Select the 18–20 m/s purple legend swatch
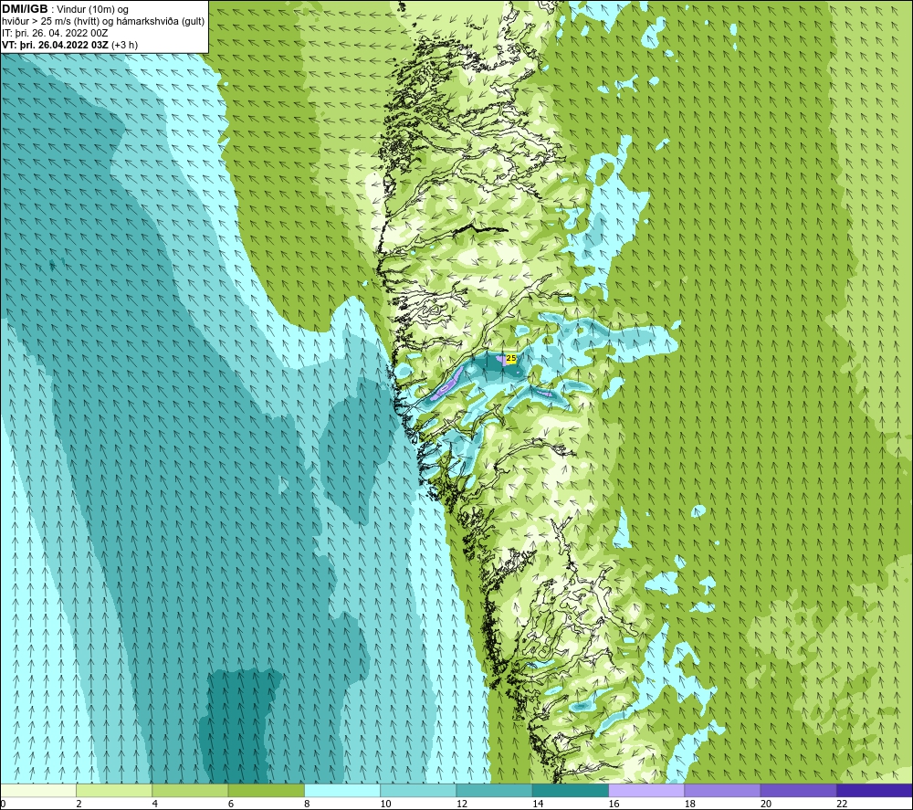 [x=722, y=790]
